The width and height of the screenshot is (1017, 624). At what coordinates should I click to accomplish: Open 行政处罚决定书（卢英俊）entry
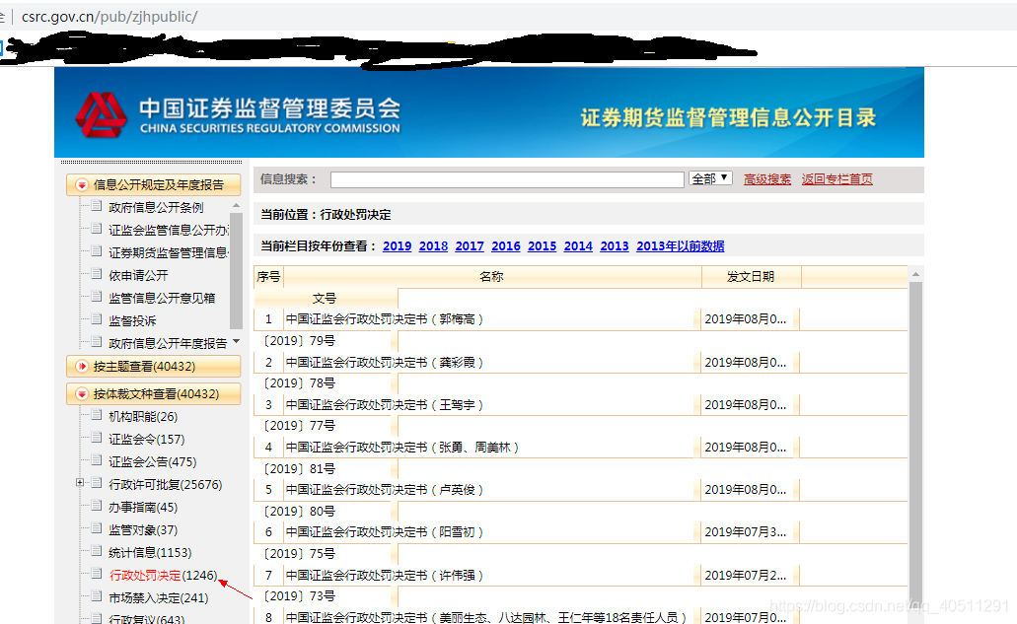385,490
